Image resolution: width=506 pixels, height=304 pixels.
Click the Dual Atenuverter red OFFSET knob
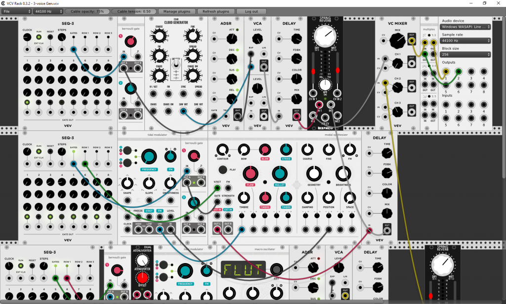pyautogui.click(x=142, y=277)
